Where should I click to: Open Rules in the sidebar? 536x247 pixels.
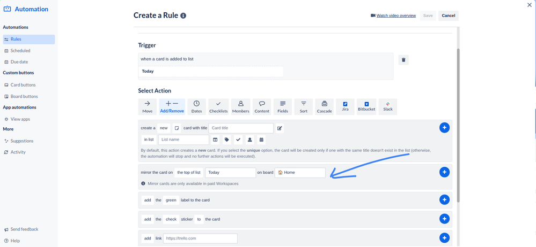[29, 39]
